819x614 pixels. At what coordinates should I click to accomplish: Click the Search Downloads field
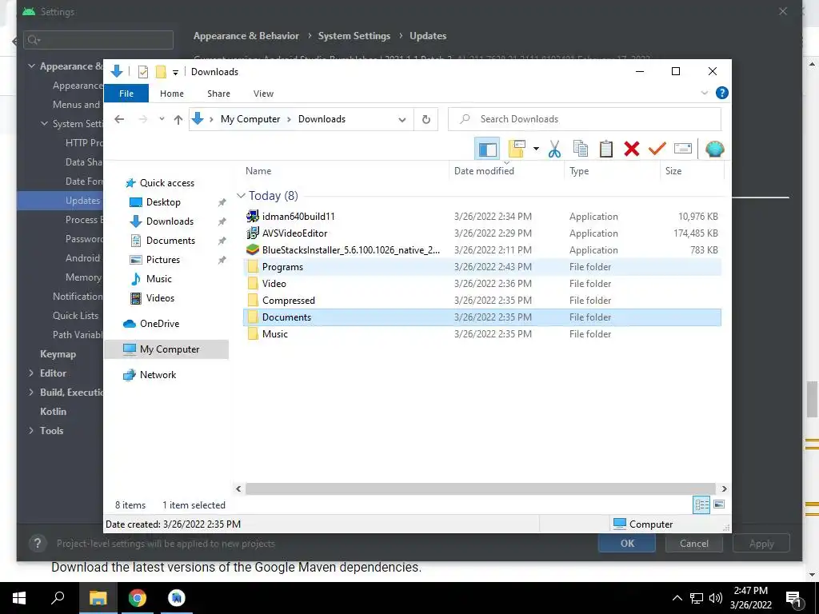click(x=585, y=119)
